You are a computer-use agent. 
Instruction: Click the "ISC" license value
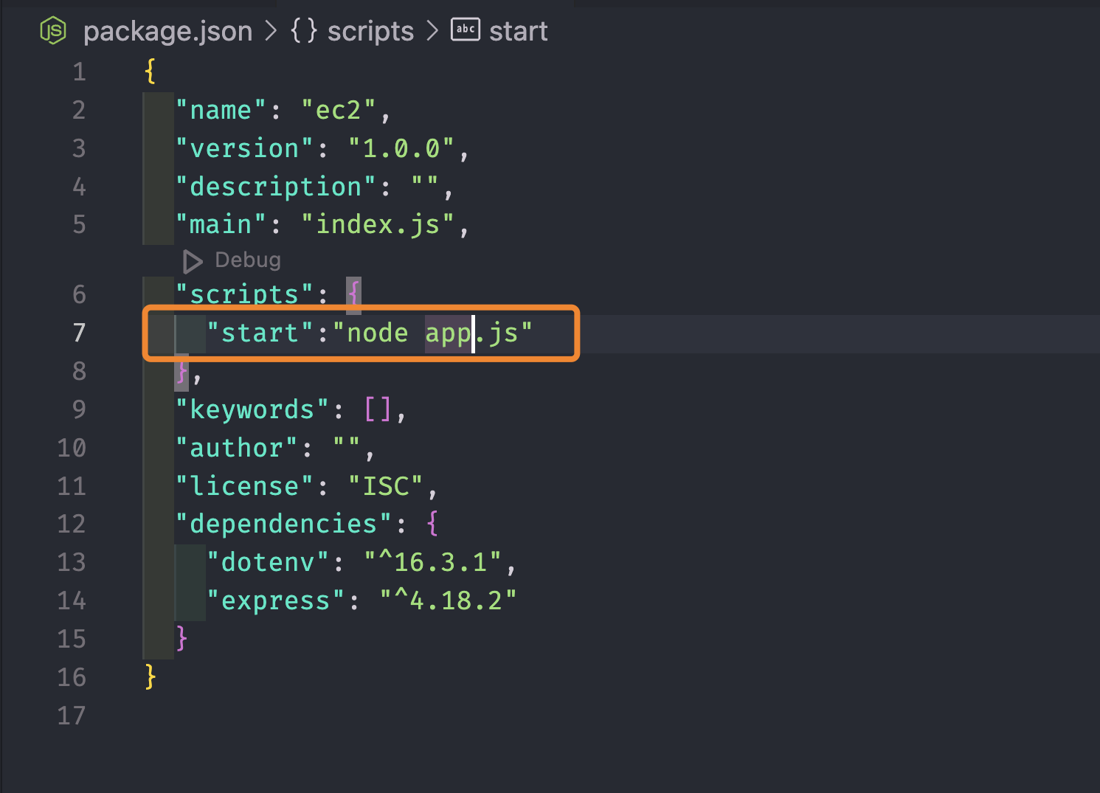coord(386,486)
